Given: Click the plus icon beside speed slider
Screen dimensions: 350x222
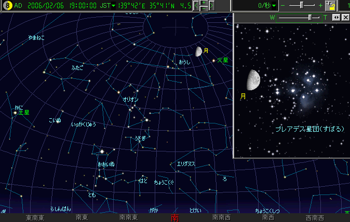Looking at the screenshot, I should coord(320,5).
